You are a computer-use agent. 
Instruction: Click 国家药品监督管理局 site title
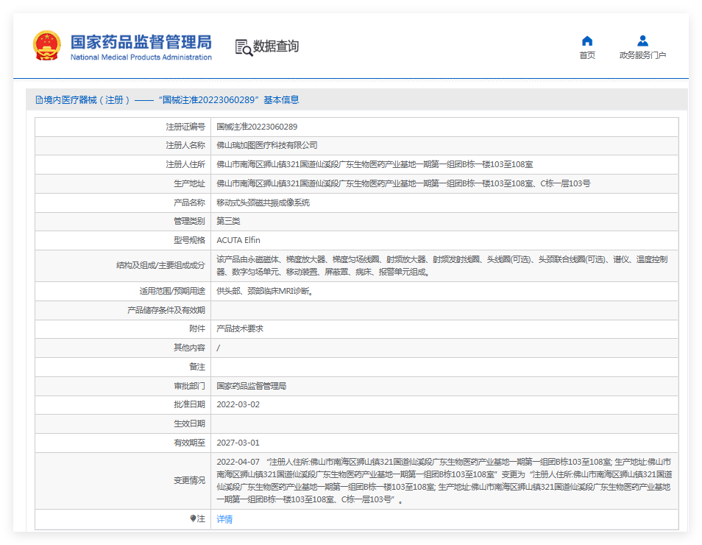pyautogui.click(x=141, y=42)
